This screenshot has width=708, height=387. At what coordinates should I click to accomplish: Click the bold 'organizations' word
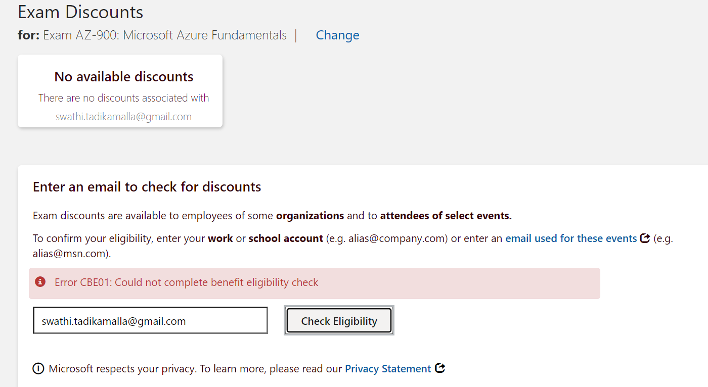pyautogui.click(x=310, y=216)
